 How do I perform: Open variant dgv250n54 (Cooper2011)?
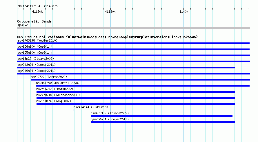(x=110, y=119)
